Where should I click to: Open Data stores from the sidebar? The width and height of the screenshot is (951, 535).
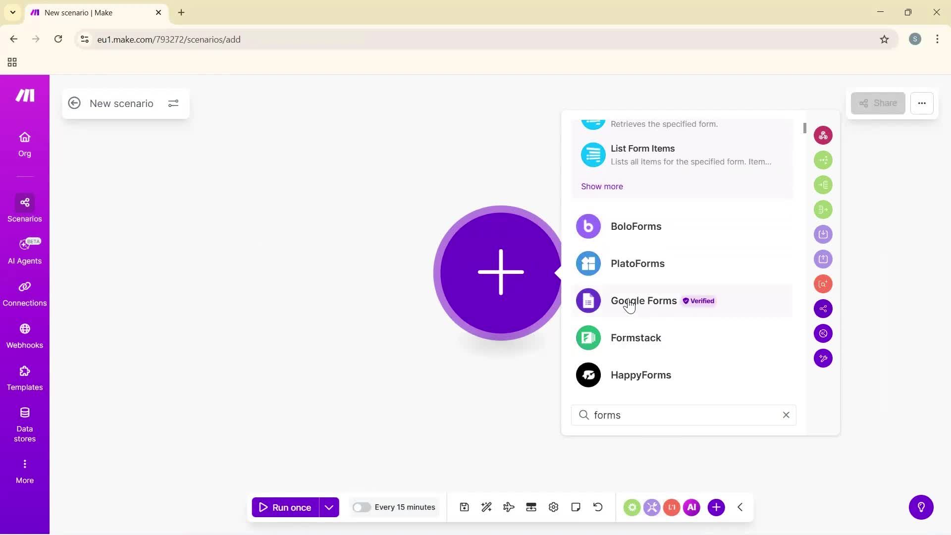(x=24, y=424)
